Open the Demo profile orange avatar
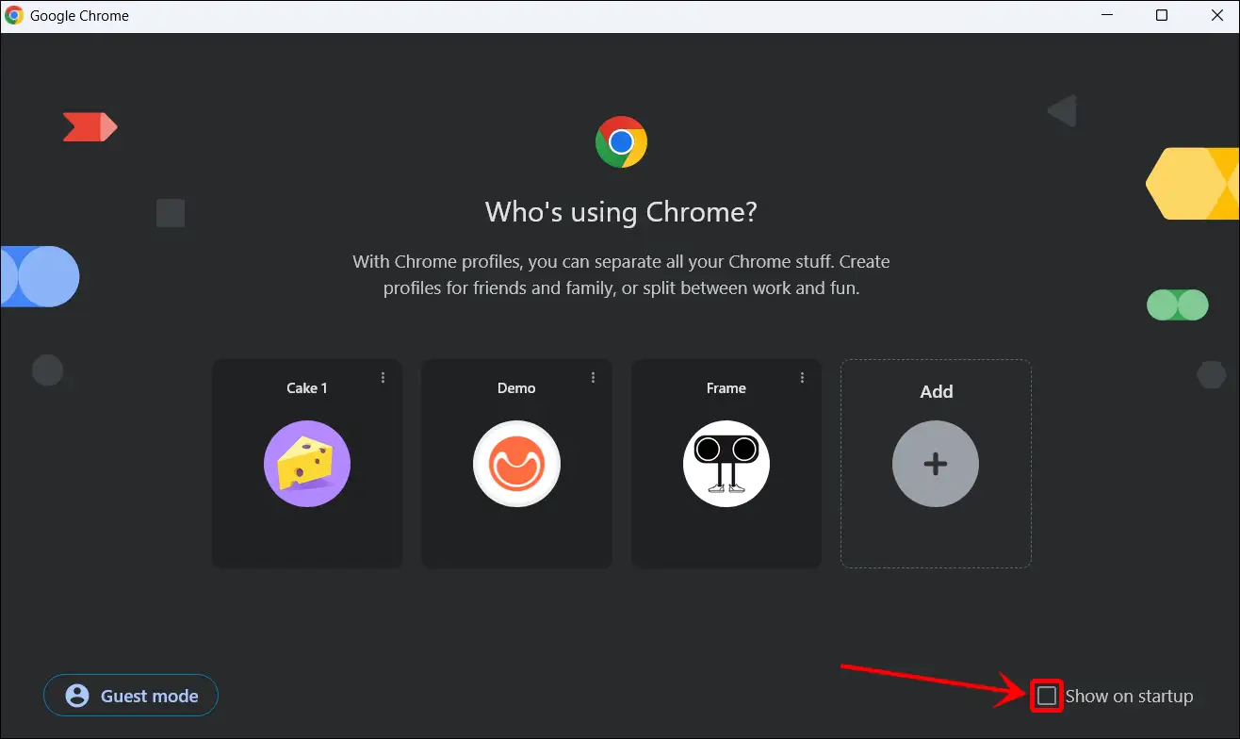 click(x=516, y=464)
